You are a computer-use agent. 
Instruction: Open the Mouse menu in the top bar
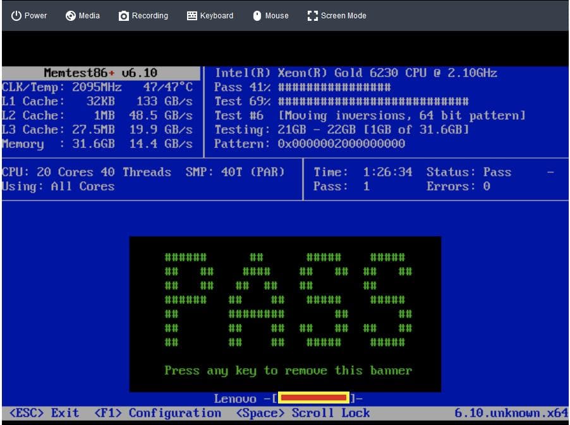coord(270,15)
